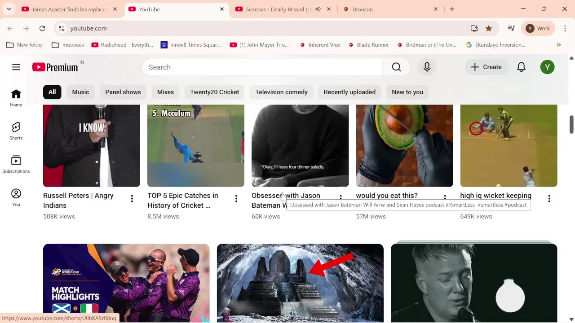The height and width of the screenshot is (323, 575).
Task: Open Russell Peters Angry Indians short
Action: (x=92, y=145)
